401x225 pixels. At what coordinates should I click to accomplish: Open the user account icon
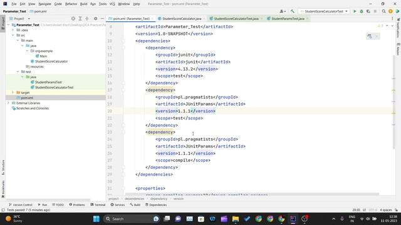click(283, 11)
